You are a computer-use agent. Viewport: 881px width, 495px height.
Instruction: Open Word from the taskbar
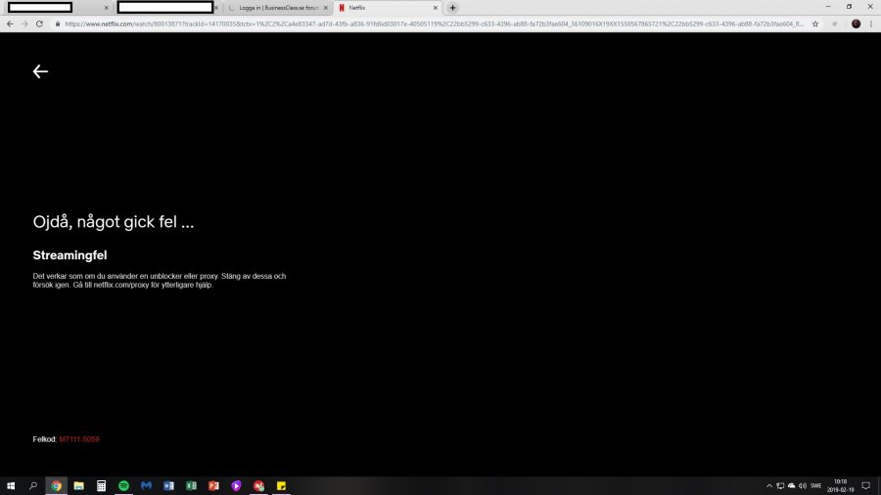(168, 485)
